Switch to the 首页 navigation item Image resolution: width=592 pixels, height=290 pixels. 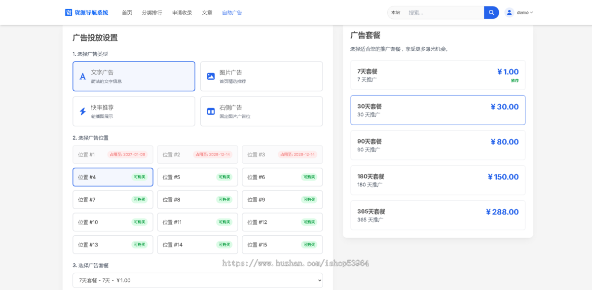click(126, 12)
